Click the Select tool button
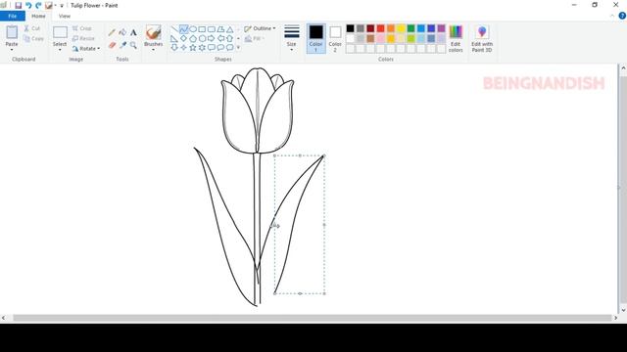 (60, 36)
